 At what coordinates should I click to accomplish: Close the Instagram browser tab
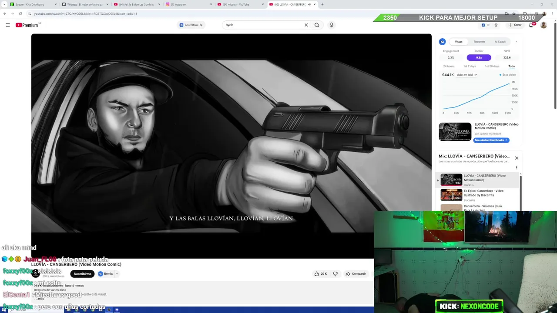click(211, 4)
